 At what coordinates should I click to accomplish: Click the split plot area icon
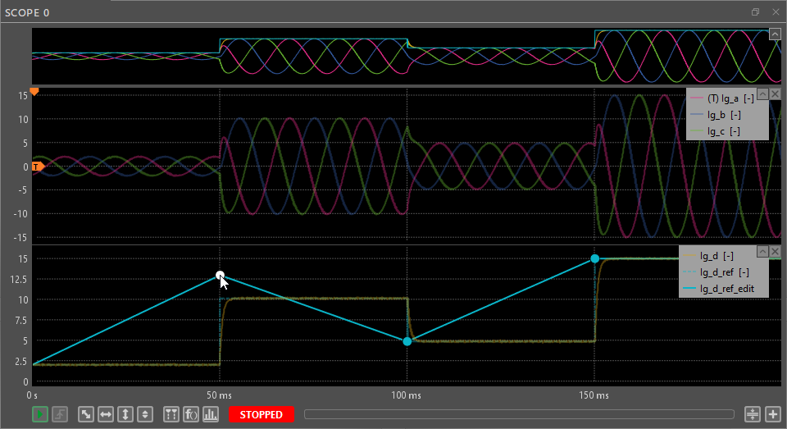[753, 414]
